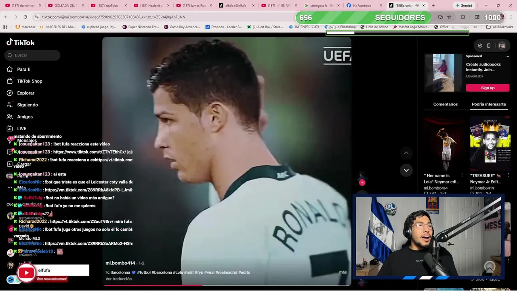Follow the creator with the red plus

pos(362,183)
